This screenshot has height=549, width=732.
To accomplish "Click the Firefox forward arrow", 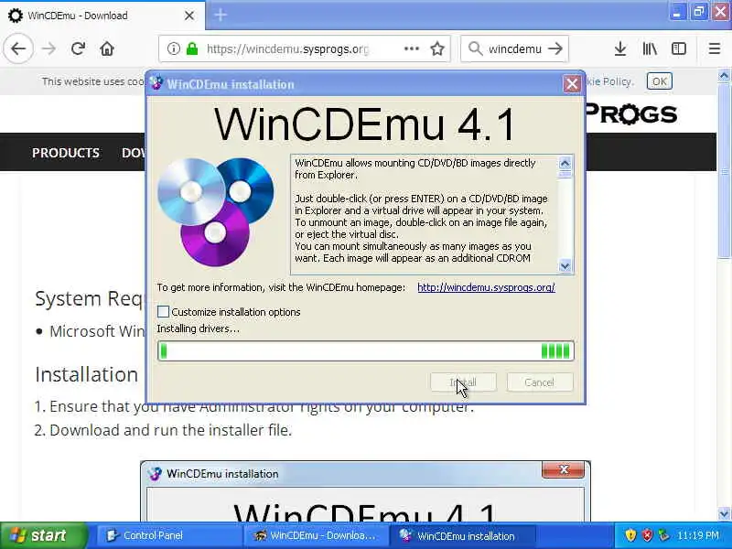I will pos(48,48).
